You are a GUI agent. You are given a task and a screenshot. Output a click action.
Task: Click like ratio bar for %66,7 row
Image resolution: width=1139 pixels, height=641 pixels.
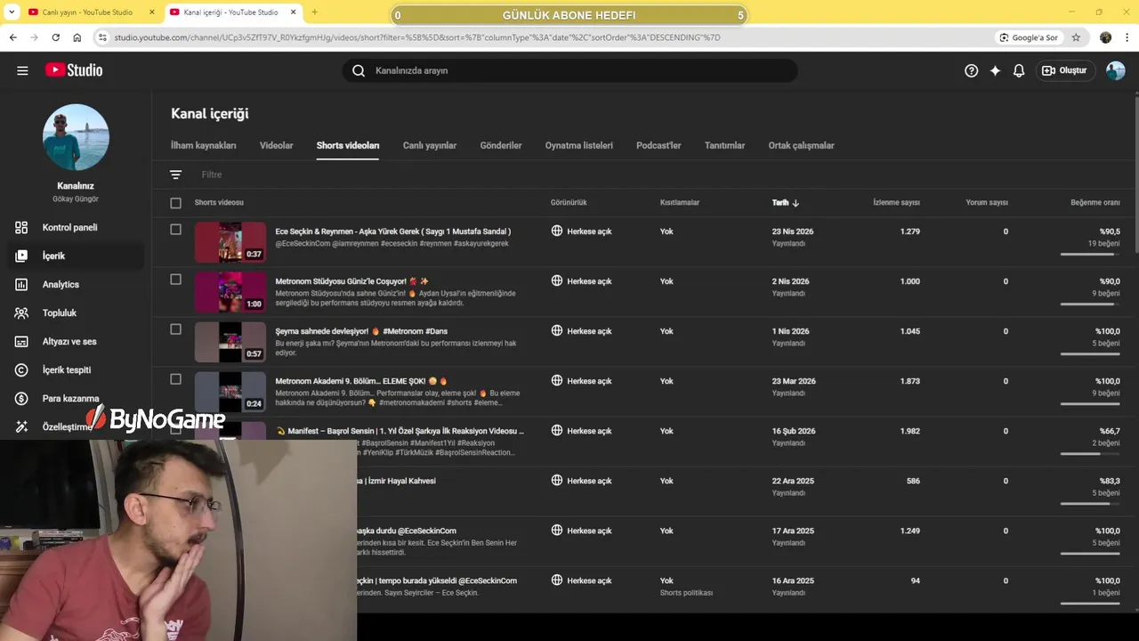tap(1090, 454)
